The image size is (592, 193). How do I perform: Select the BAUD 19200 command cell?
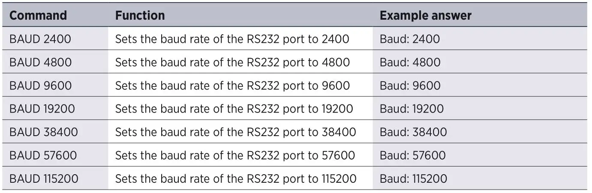pyautogui.click(x=42, y=109)
